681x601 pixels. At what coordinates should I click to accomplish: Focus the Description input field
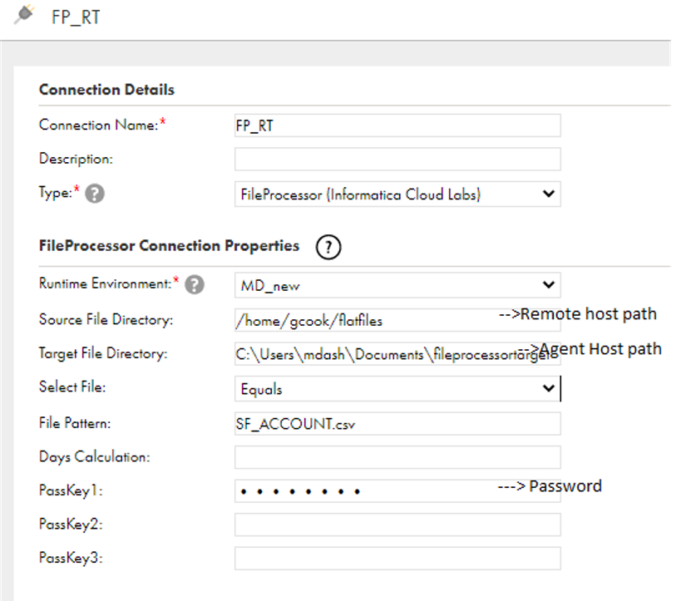pos(397,159)
